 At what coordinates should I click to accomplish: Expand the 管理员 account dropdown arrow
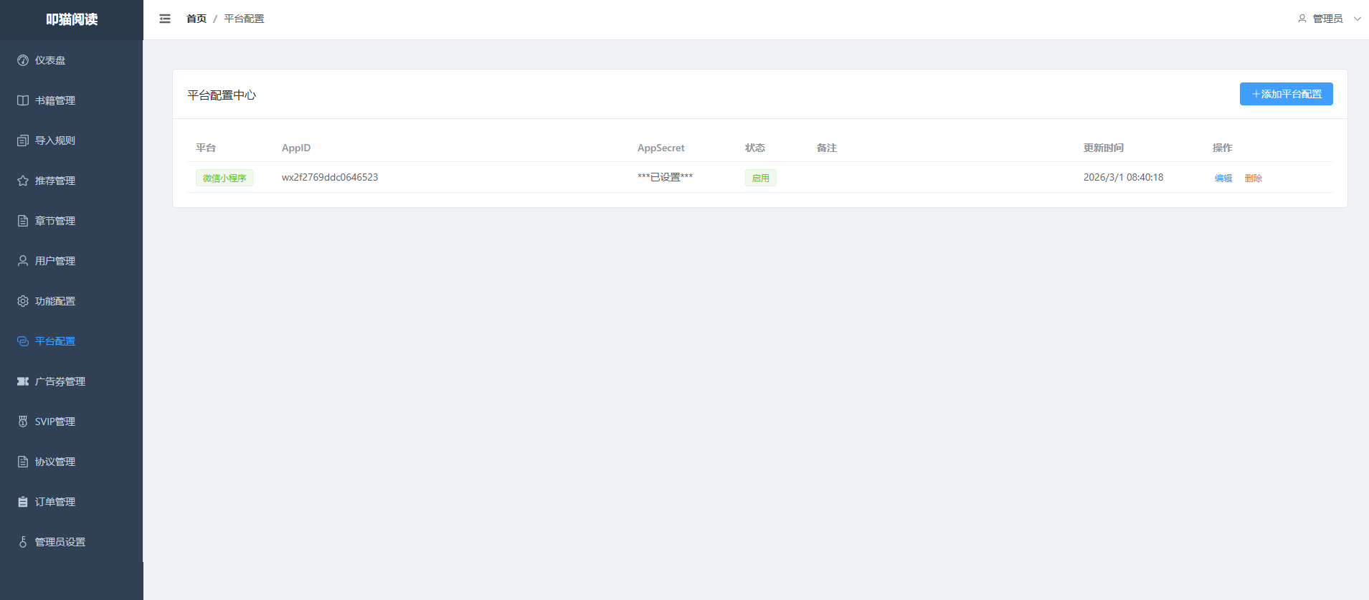click(x=1357, y=19)
